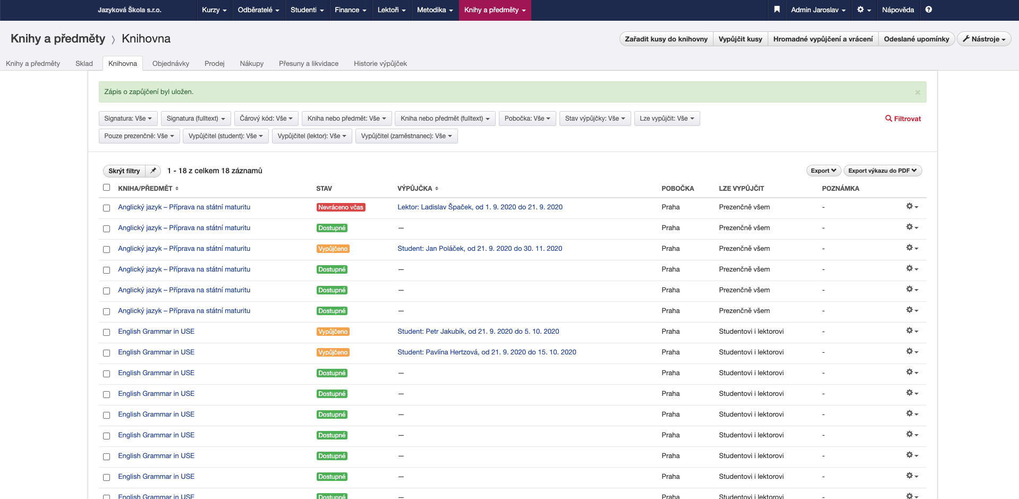Image resolution: width=1019 pixels, height=499 pixels.
Task: Expand Vypůjčitel (zaměstnanec) filter
Action: [406, 136]
